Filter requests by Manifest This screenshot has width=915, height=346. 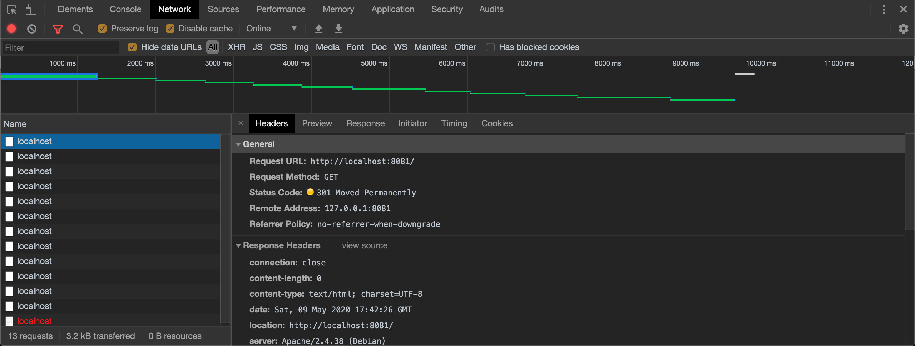pos(431,47)
